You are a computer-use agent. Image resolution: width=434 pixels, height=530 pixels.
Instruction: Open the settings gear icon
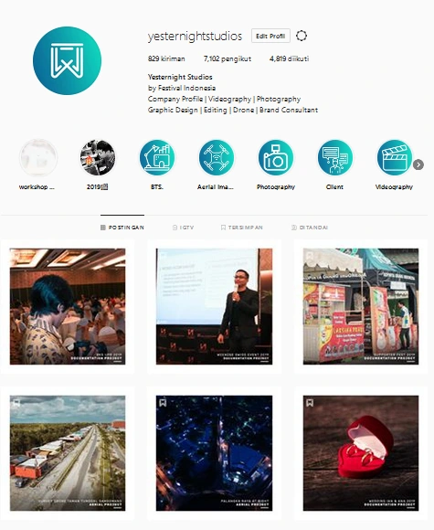pyautogui.click(x=302, y=36)
